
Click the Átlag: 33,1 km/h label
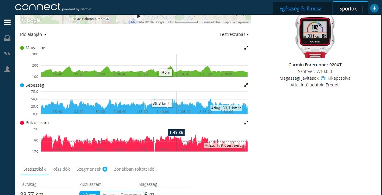point(226,108)
